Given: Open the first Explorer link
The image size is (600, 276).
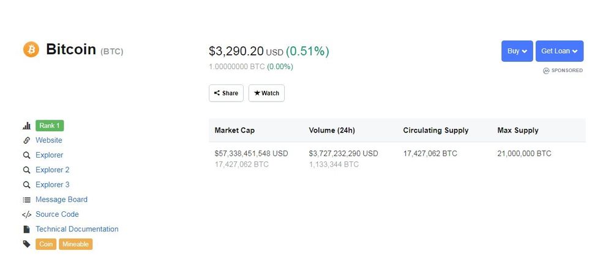Looking at the screenshot, I should (x=49, y=155).
